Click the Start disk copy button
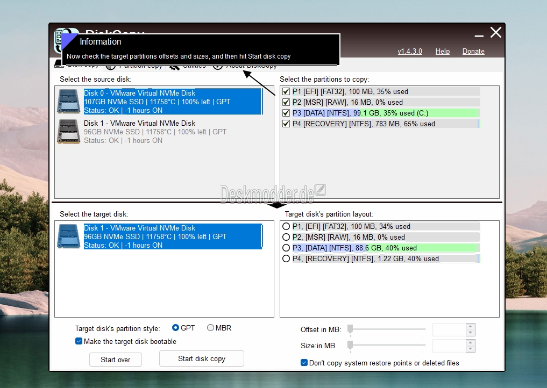This screenshot has height=388, width=547. tap(202, 358)
